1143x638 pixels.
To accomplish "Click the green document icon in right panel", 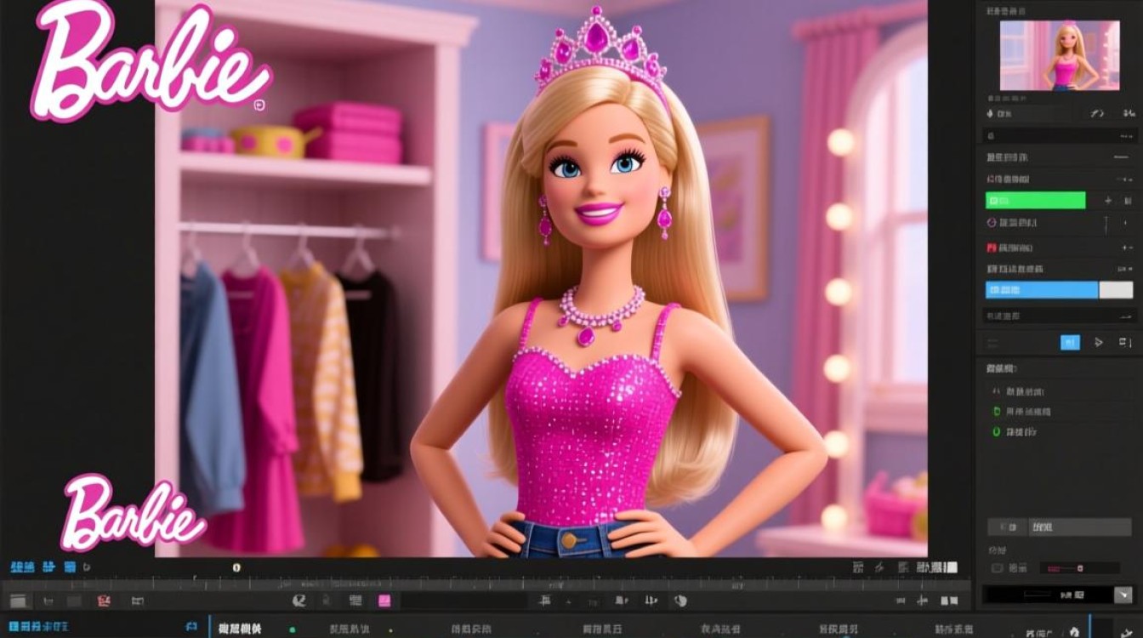I will click(997, 411).
